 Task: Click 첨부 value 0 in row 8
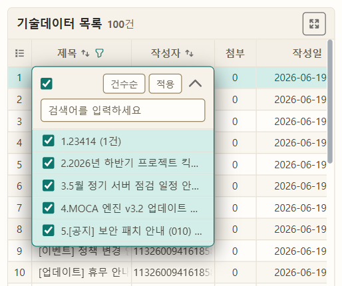pyautogui.click(x=235, y=229)
